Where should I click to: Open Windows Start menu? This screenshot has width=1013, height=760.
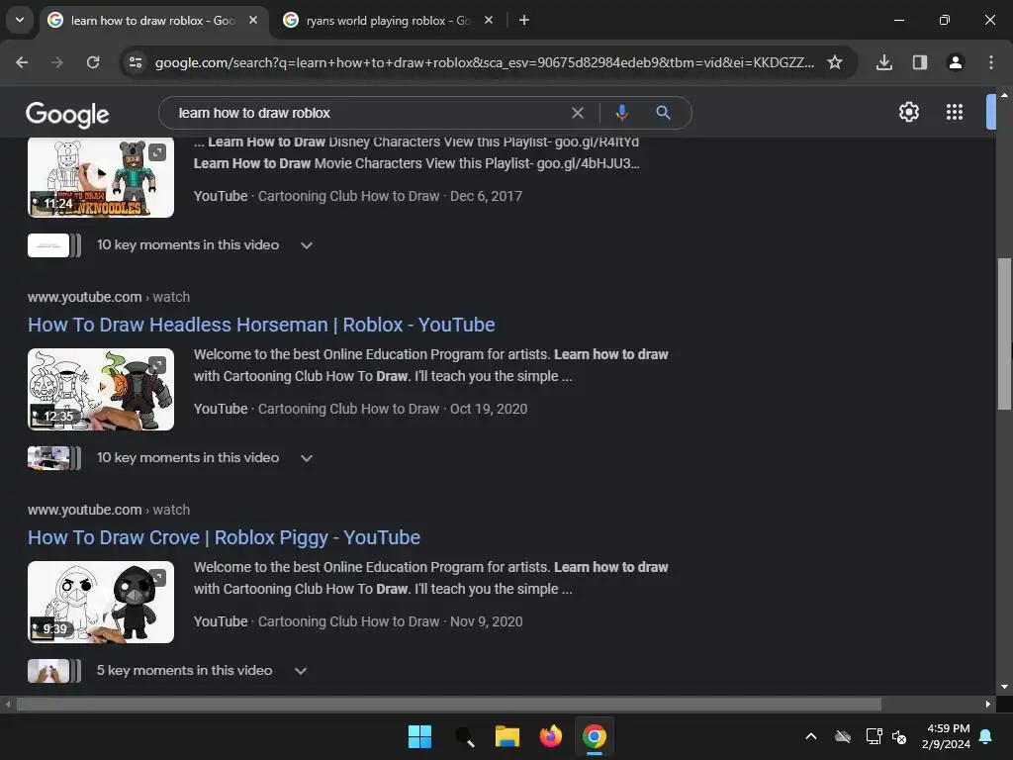pos(419,736)
